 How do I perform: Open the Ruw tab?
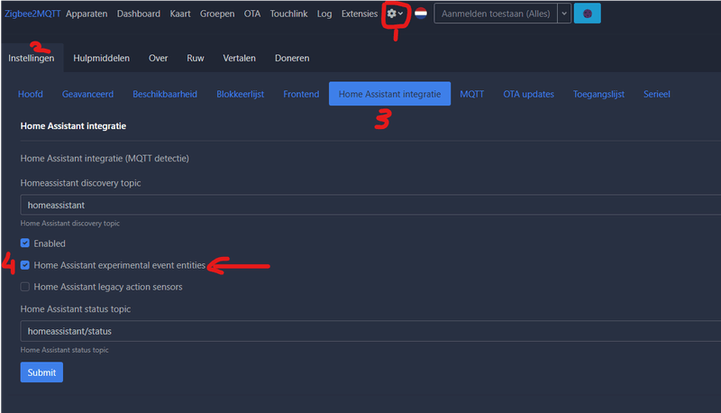coord(196,59)
